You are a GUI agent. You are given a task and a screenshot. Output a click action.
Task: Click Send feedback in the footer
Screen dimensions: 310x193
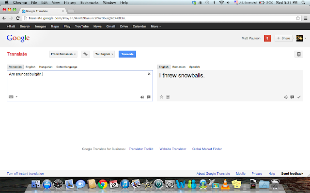click(x=292, y=174)
